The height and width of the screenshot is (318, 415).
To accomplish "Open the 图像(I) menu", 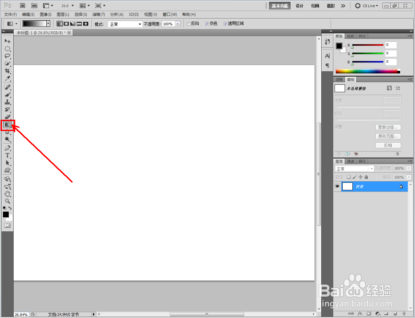I will click(46, 15).
